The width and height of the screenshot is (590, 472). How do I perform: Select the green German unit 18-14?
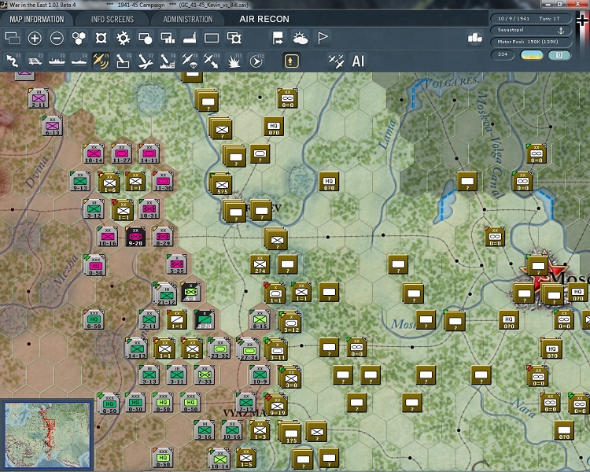click(x=220, y=458)
